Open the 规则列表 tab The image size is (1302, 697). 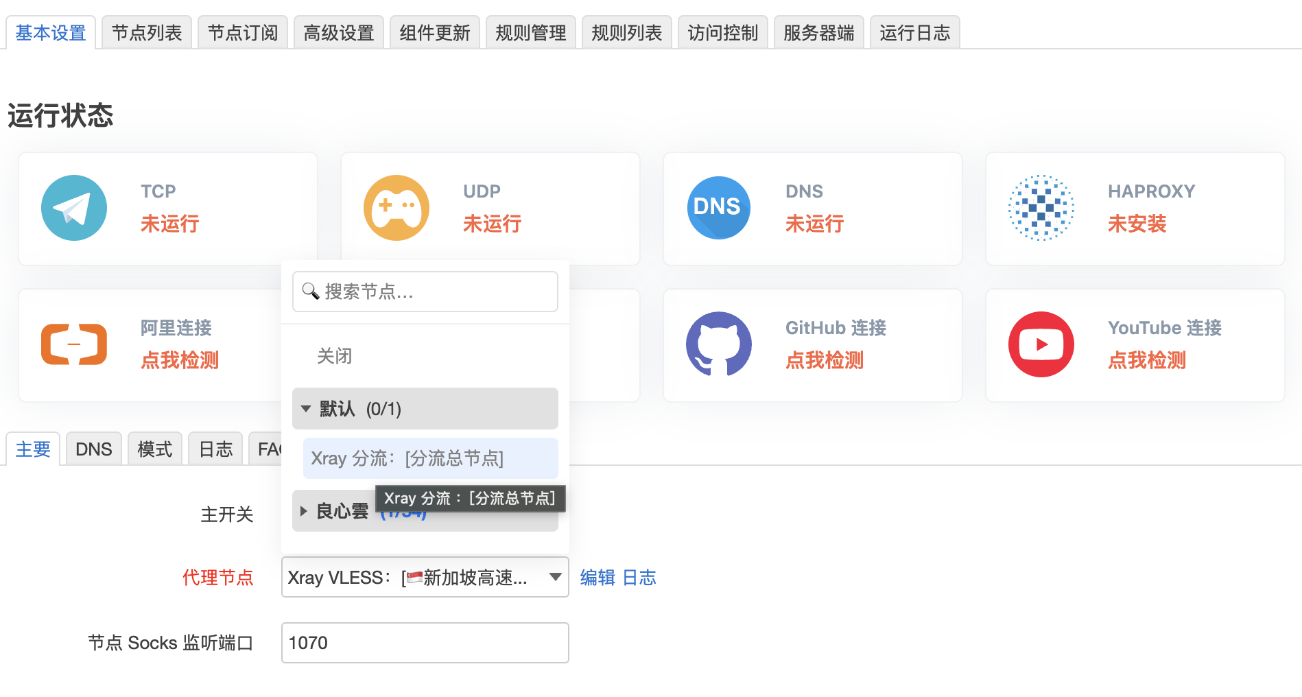(627, 32)
